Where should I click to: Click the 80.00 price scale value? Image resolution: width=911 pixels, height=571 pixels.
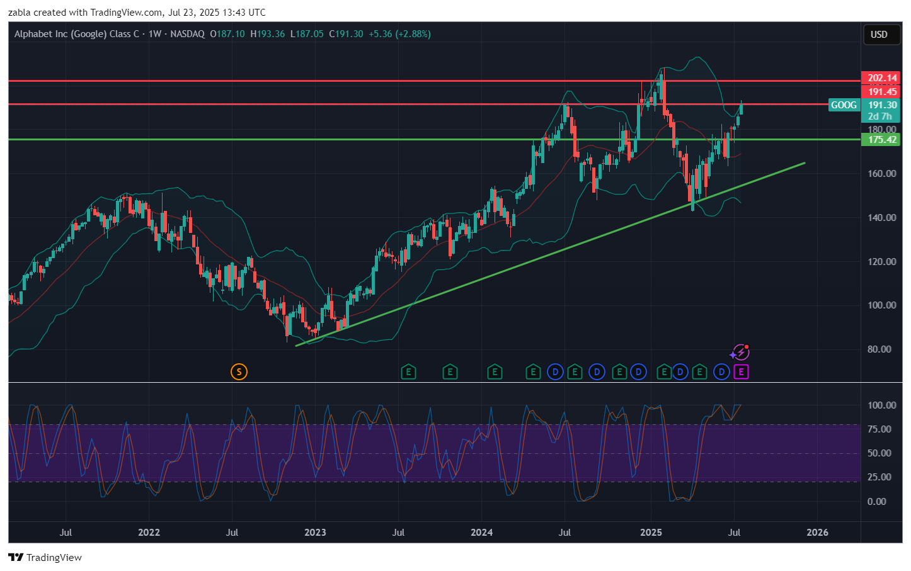(x=879, y=349)
